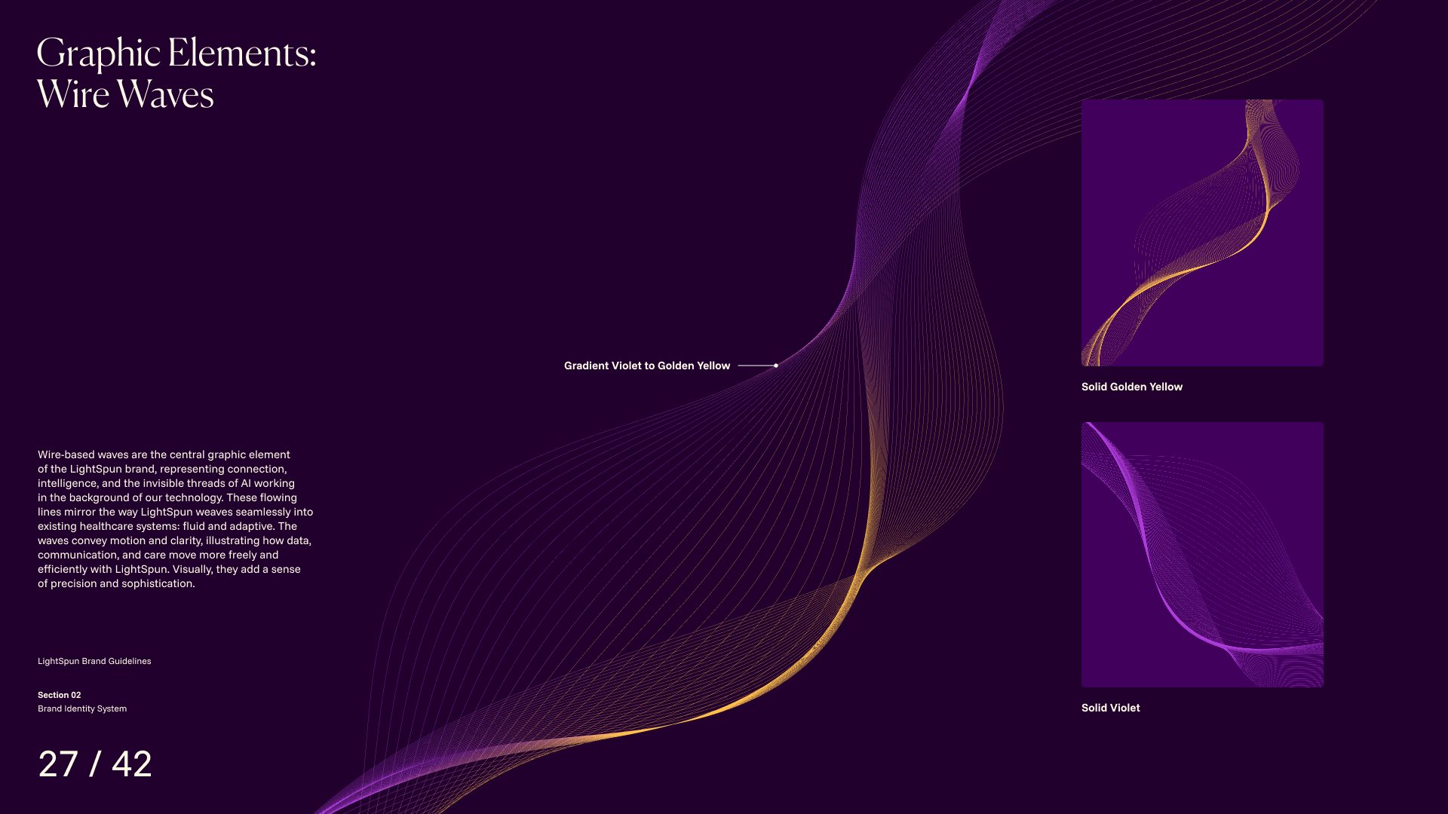Click the 'Brand Identity System' text

pyautogui.click(x=82, y=708)
